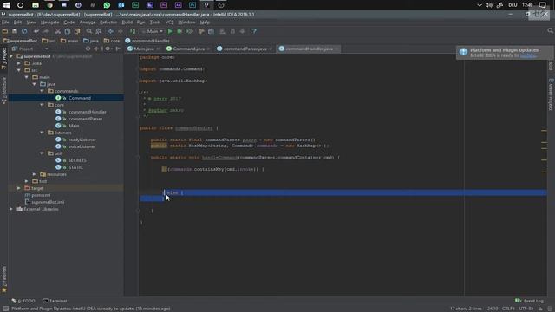The width and height of the screenshot is (555, 312).
Task: Click the volume speaker tray icon
Action: coord(489,5)
